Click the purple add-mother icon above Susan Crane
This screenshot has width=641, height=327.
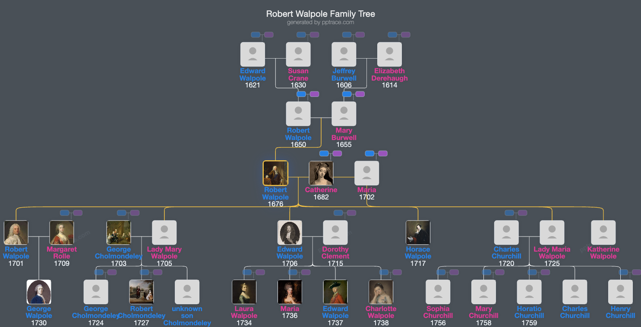(x=314, y=35)
